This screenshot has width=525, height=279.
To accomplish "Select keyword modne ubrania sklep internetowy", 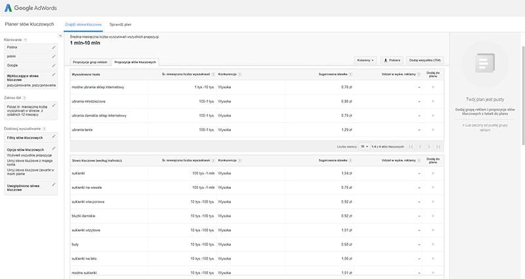I will coord(98,87).
